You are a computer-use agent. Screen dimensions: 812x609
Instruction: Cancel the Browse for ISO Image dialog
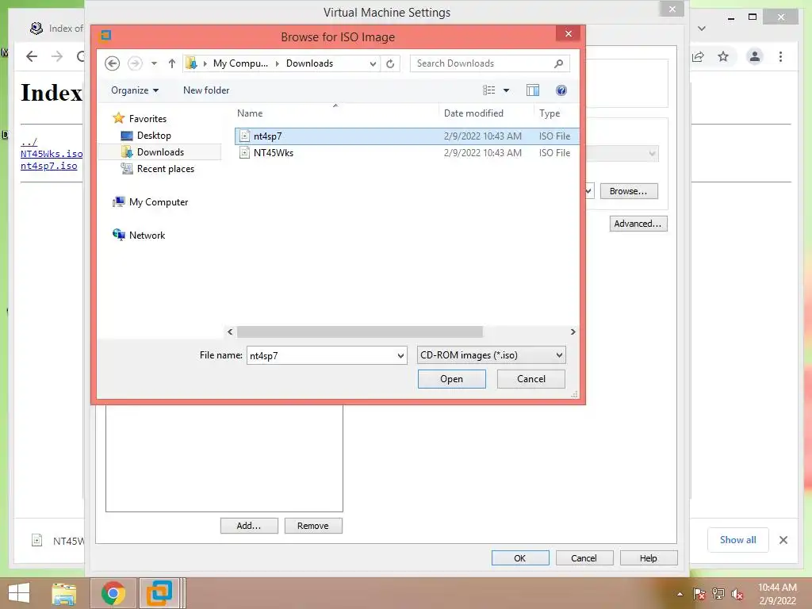(530, 378)
